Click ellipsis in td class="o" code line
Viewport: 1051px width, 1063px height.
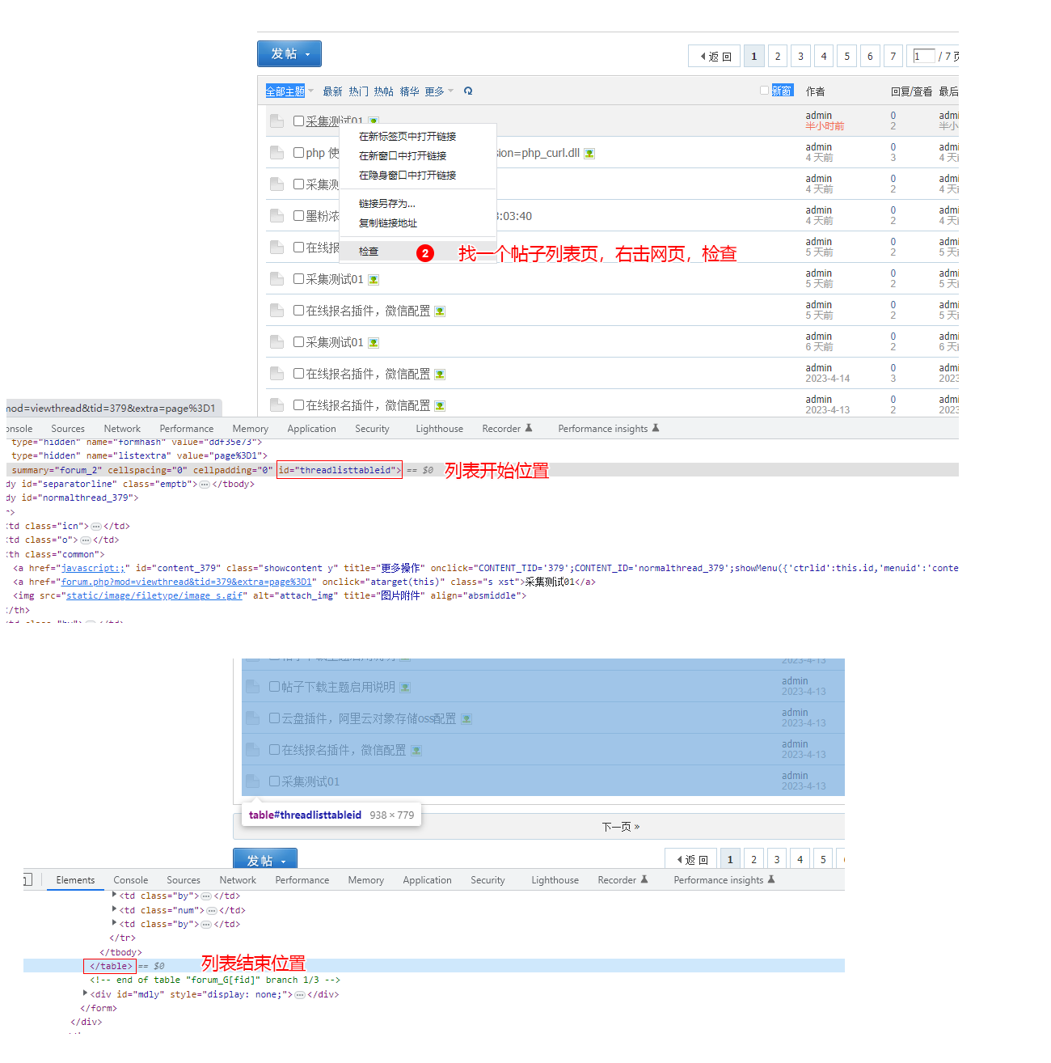[86, 540]
